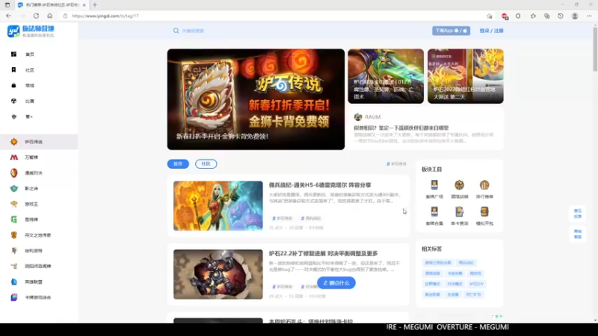Open the browser settings ellipsis menu
Screen dimensions: 598x336
(589, 16)
